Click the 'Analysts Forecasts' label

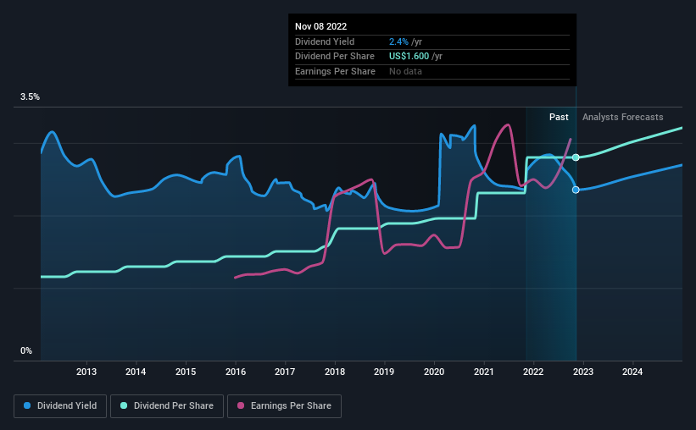point(623,117)
